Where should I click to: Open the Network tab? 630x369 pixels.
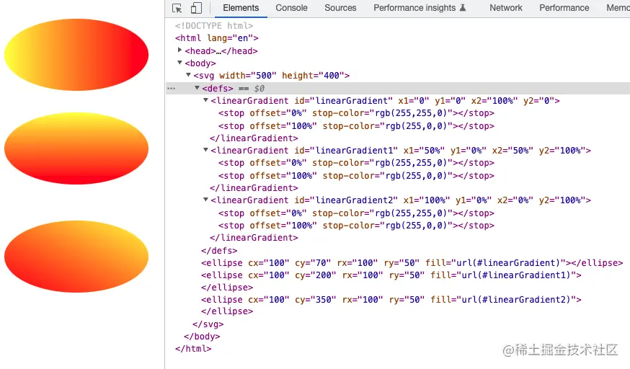(x=506, y=8)
